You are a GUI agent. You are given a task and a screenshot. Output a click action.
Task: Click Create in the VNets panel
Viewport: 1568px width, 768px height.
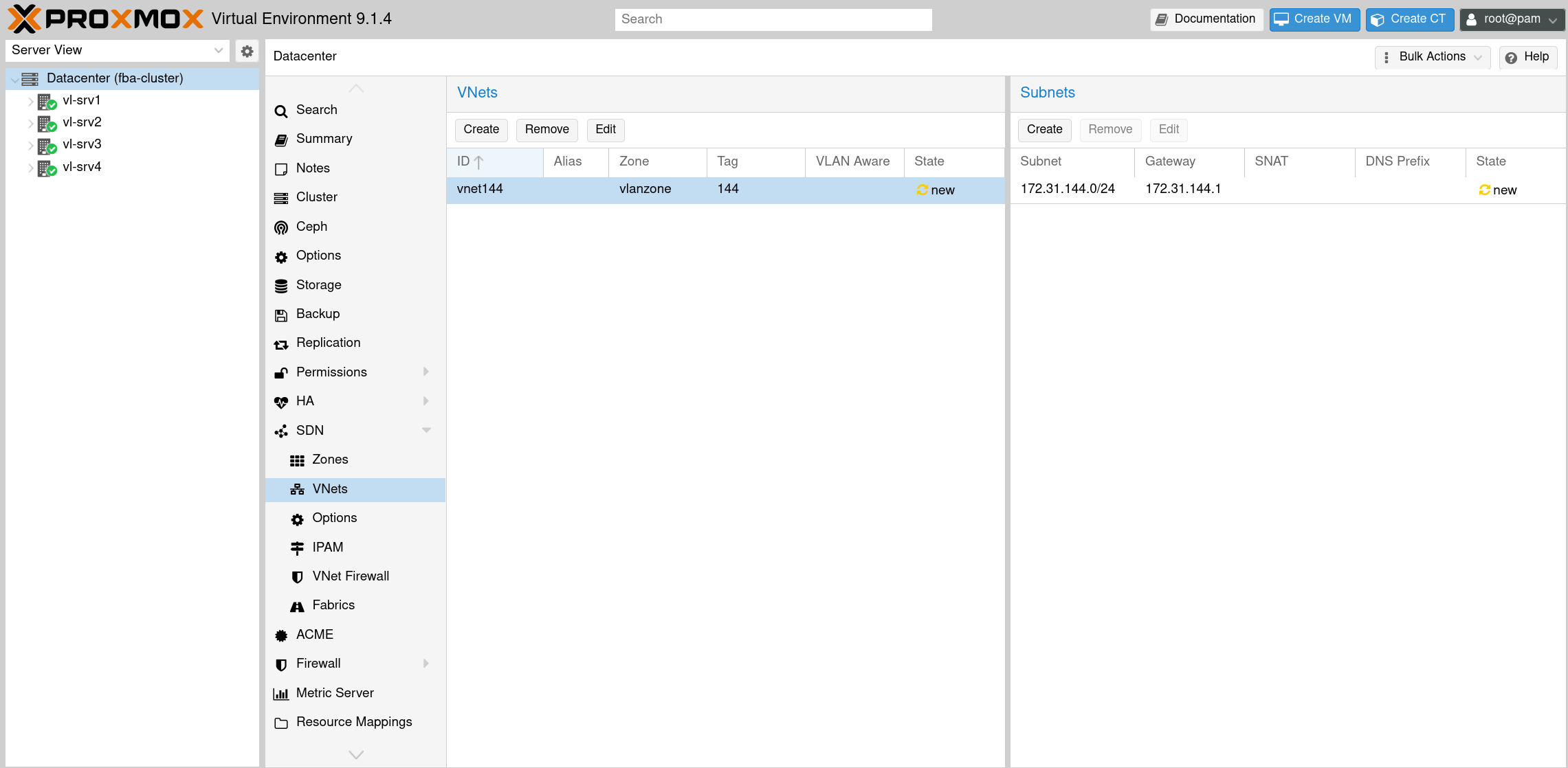pyautogui.click(x=481, y=130)
